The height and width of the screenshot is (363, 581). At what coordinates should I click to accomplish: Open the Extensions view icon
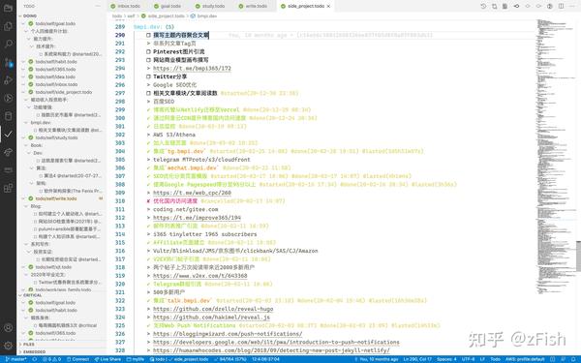click(x=8, y=188)
